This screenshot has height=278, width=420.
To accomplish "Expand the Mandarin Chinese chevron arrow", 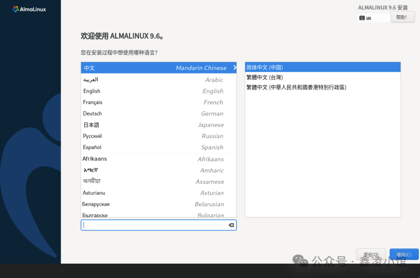I will coord(234,67).
